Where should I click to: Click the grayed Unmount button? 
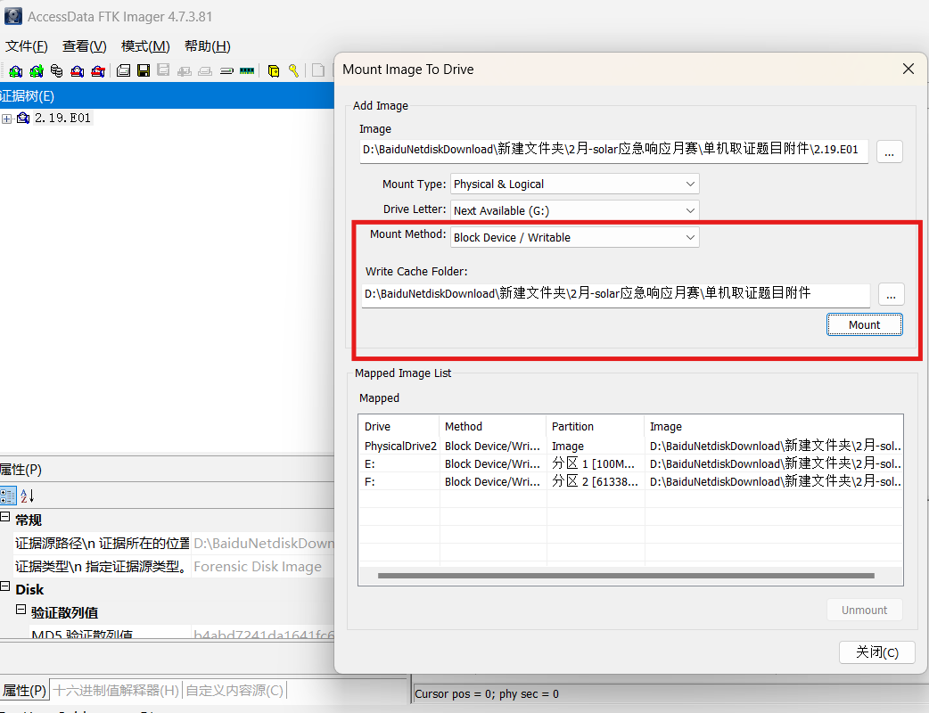[865, 610]
